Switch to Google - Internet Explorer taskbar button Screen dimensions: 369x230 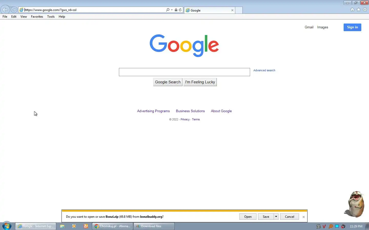(36, 226)
